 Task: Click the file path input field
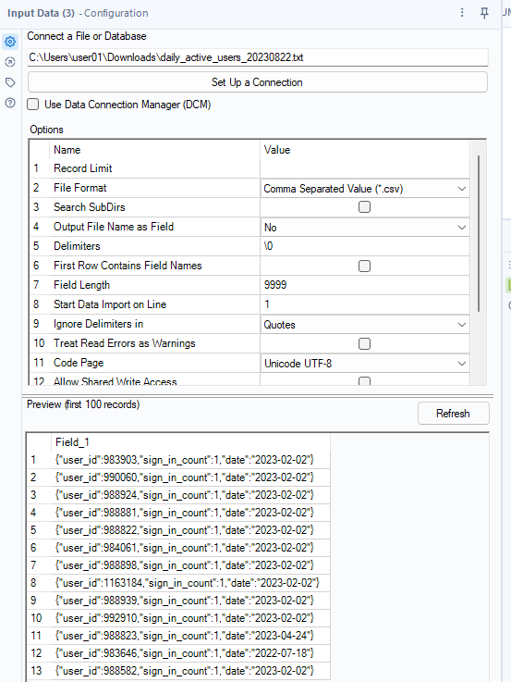tap(258, 57)
